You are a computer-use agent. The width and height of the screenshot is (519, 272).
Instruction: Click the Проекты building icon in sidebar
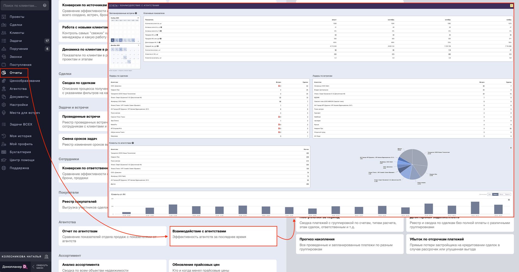pyautogui.click(x=4, y=17)
